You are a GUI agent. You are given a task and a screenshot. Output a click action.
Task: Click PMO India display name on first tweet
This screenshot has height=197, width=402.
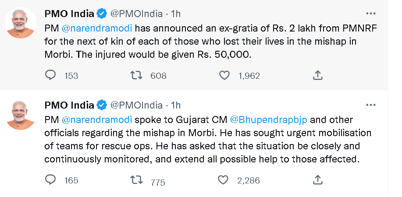(x=69, y=14)
